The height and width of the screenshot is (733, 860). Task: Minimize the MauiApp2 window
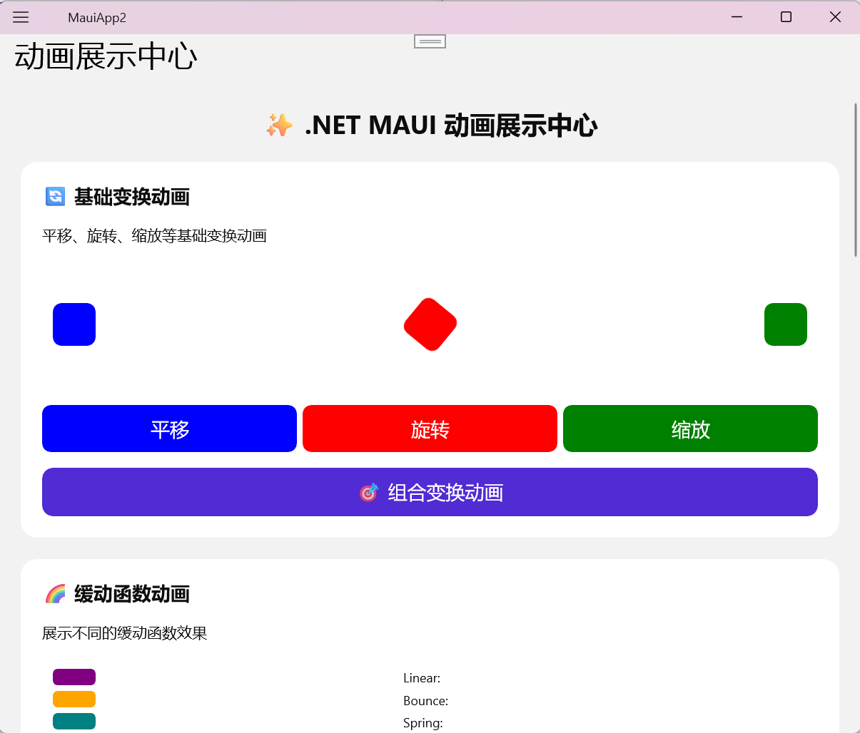[x=737, y=17]
